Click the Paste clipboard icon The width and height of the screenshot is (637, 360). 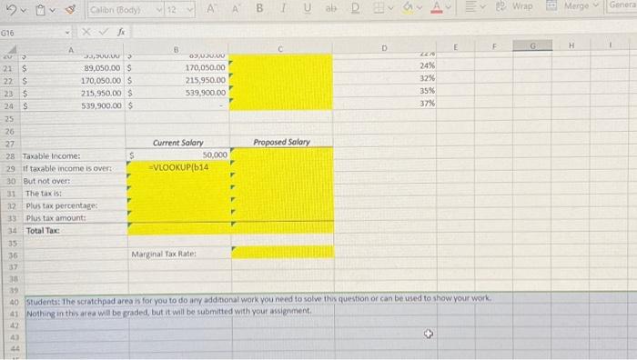coord(40,10)
